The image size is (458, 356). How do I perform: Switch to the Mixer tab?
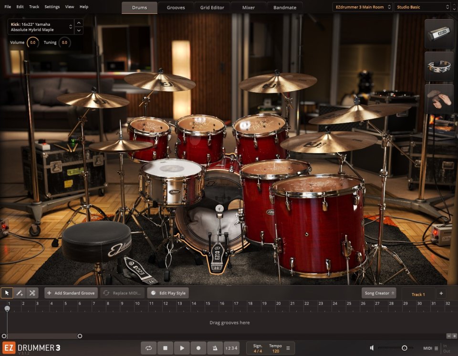coord(248,8)
